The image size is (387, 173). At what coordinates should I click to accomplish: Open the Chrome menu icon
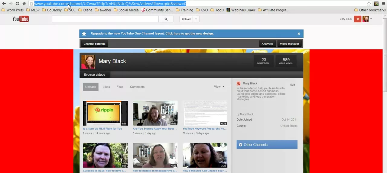(x=384, y=4)
